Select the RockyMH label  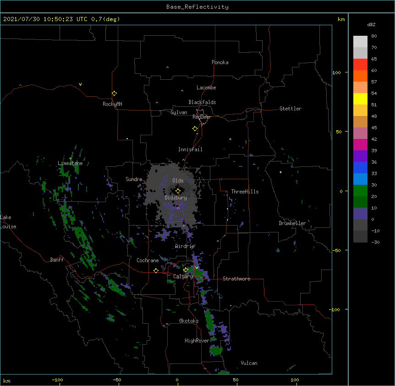[112, 104]
